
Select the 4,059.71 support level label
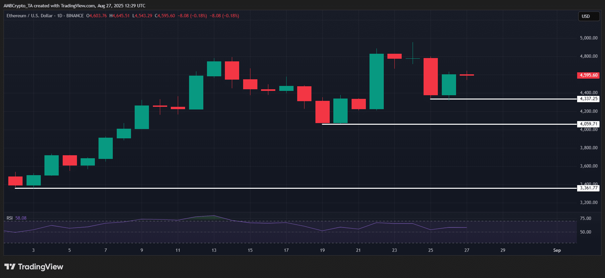pos(588,124)
